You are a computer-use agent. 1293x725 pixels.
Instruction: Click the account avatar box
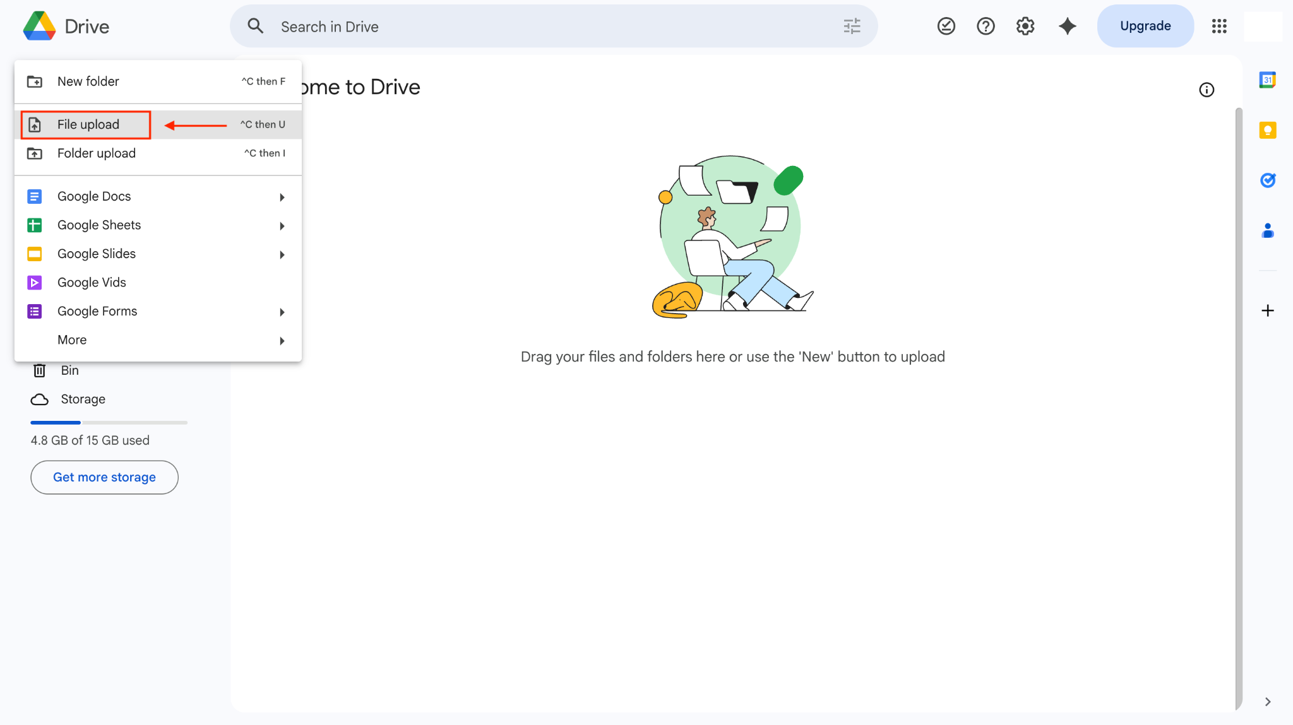pyautogui.click(x=1263, y=26)
